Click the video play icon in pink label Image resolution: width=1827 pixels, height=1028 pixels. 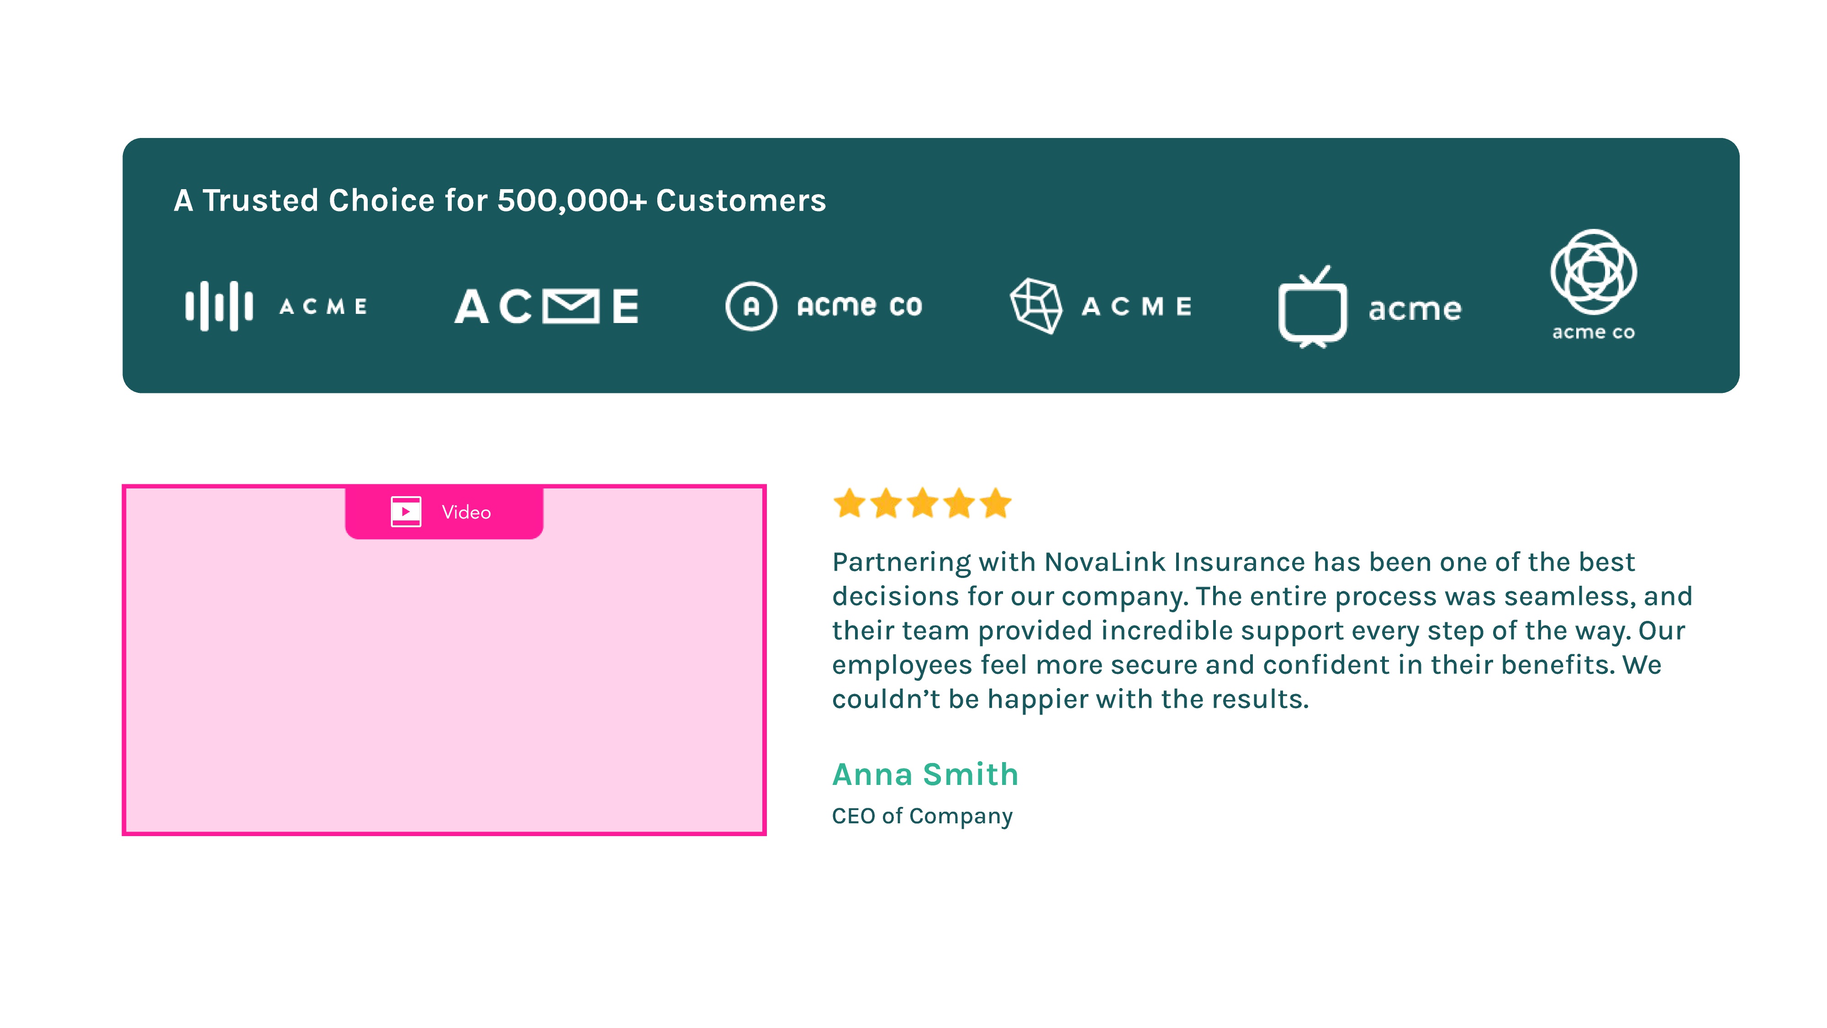click(406, 512)
